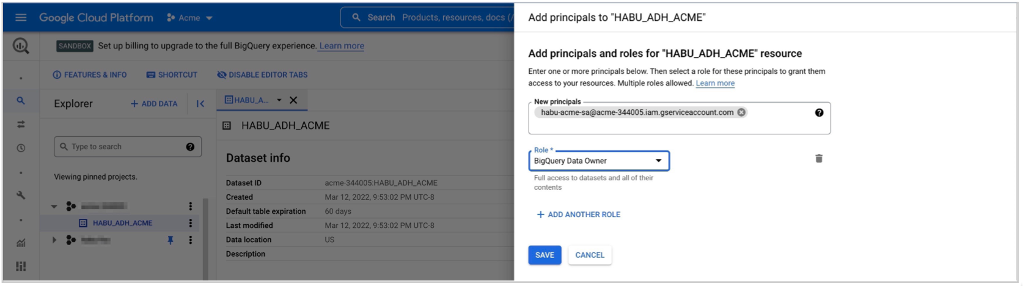Viewport: 1023px width, 286px height.
Task: Open the hamburger navigation menu
Action: pos(21,18)
